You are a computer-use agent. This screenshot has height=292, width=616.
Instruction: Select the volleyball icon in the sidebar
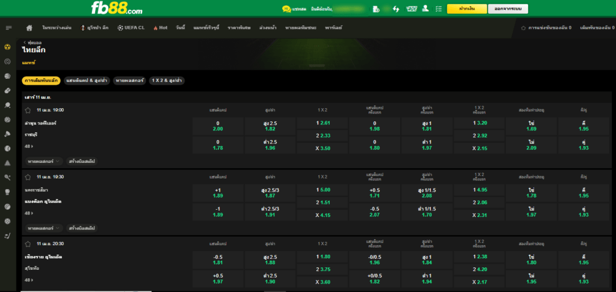tap(7, 120)
